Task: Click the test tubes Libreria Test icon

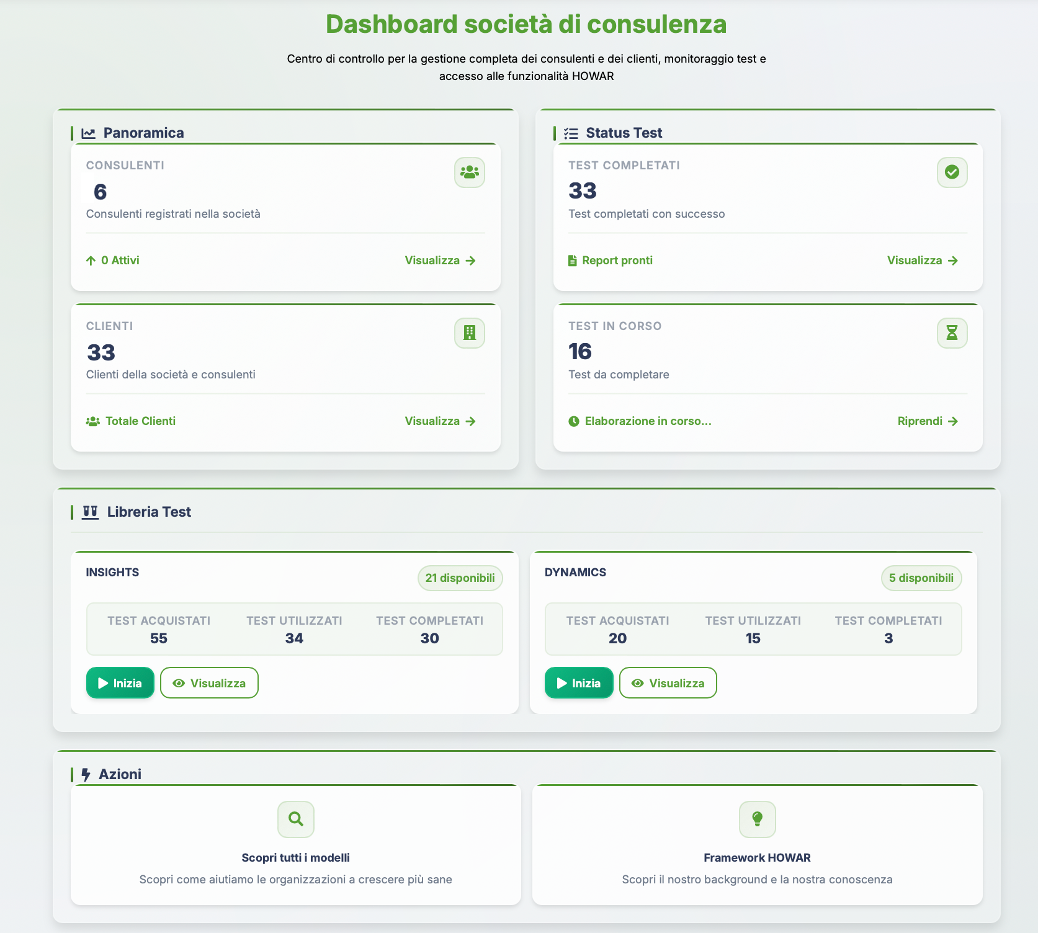Action: pos(91,512)
